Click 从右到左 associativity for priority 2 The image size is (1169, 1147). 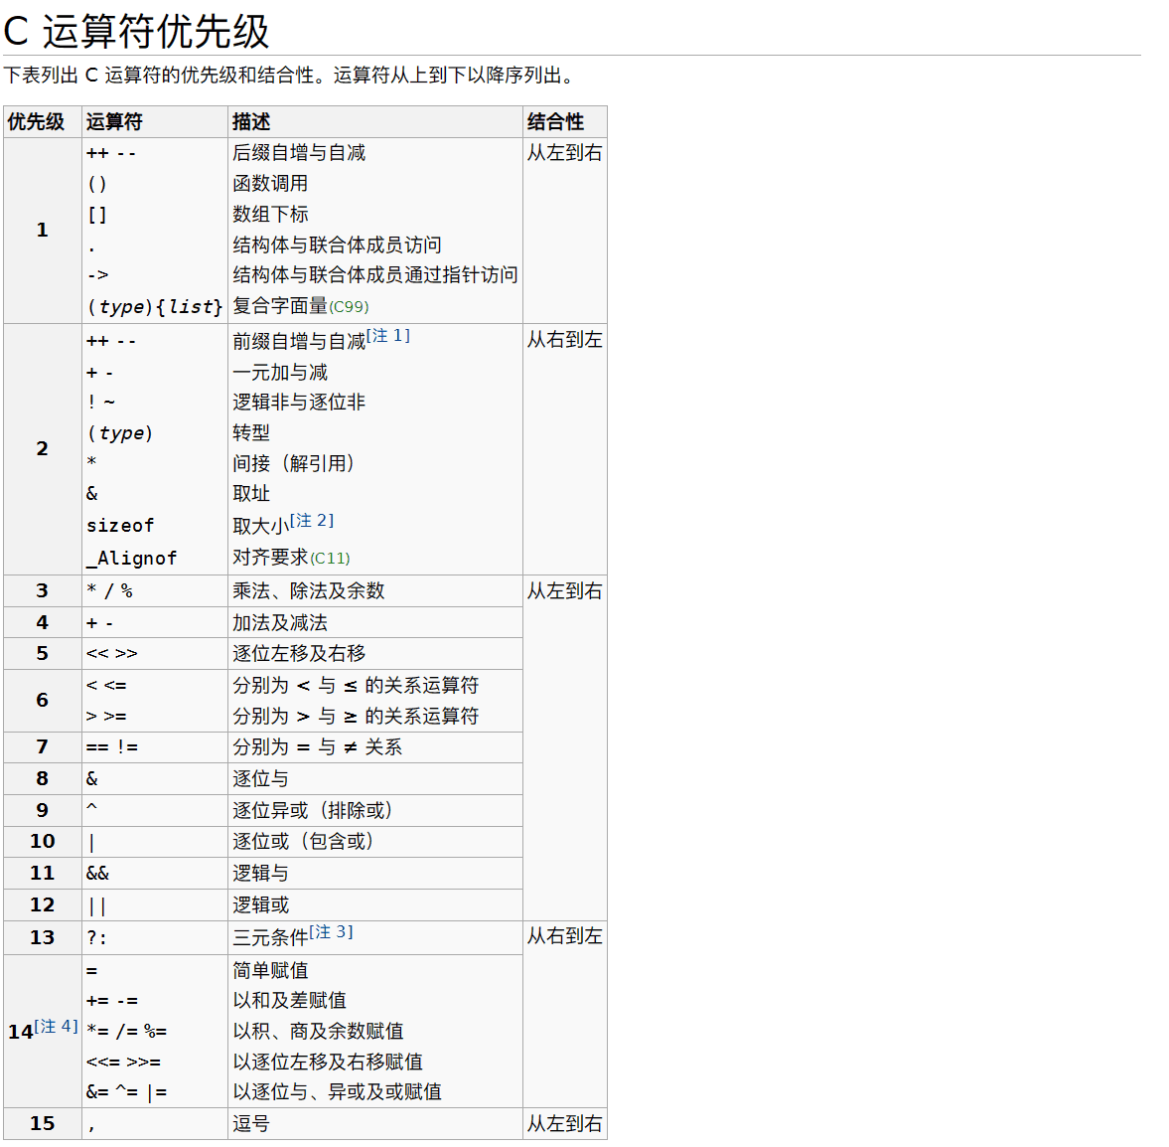point(564,340)
